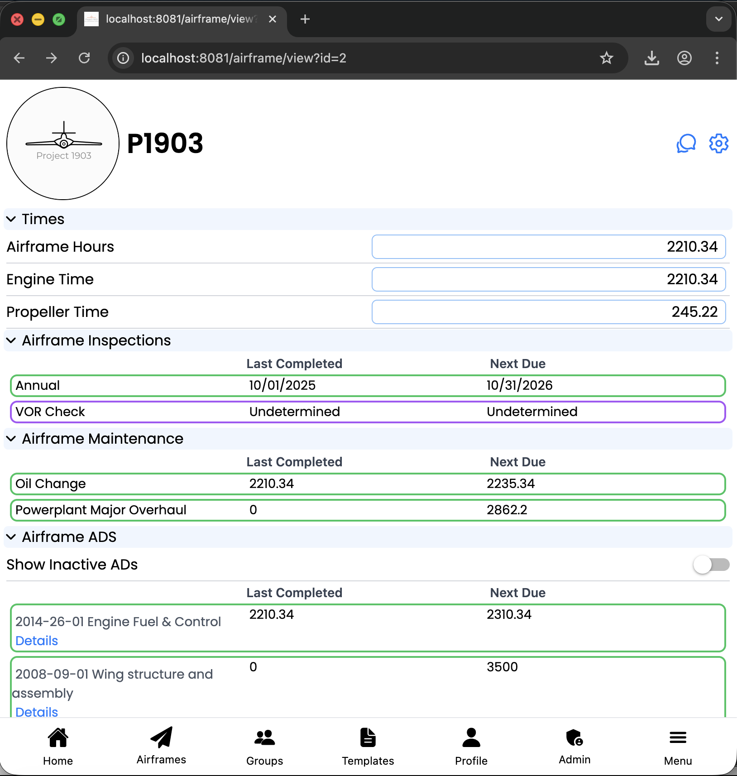737x776 pixels.
Task: Click the Airframe Hours input field
Action: pyautogui.click(x=548, y=247)
